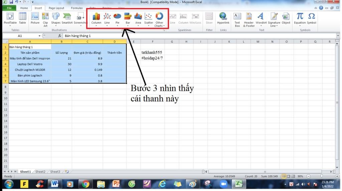Screen dimensions: 342x191
Task: Add a Signature Line
Action: click(x=274, y=20)
